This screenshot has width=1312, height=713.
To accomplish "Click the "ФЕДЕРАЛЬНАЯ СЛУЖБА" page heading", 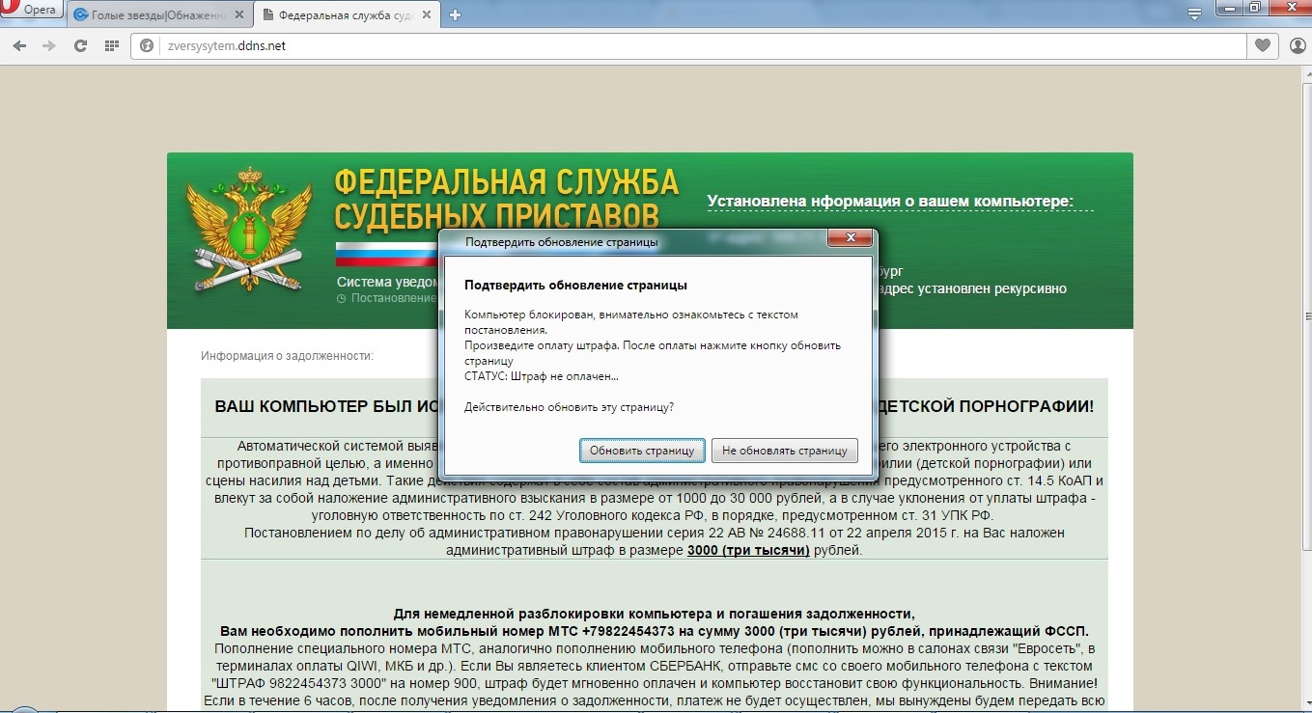I will pyautogui.click(x=507, y=181).
